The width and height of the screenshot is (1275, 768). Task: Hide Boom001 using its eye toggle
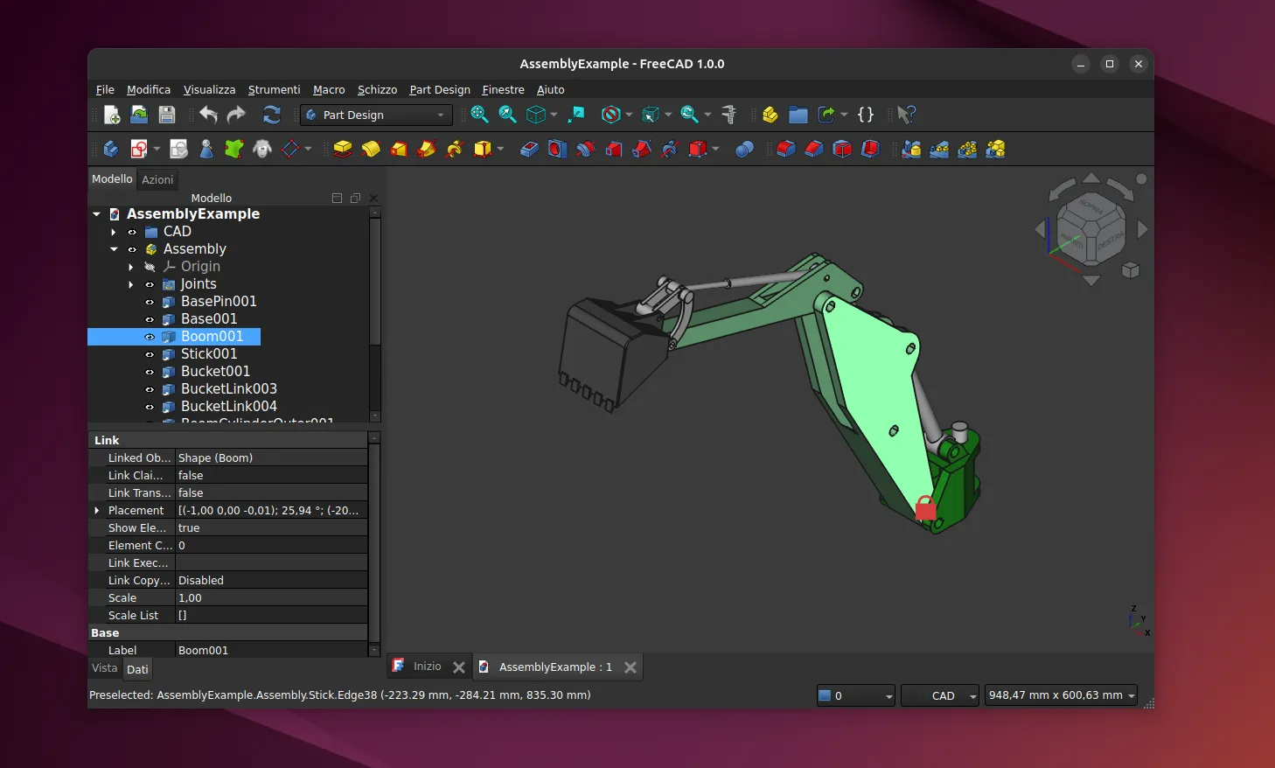150,336
